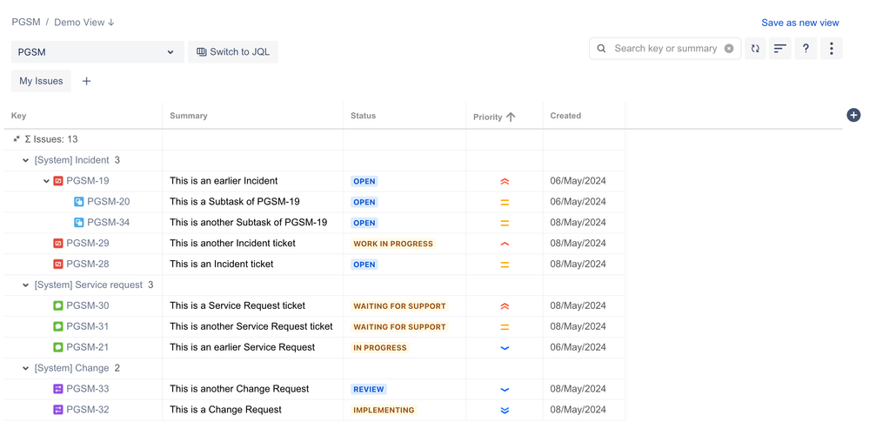Click the highest priority icon for PGSM-30

[505, 306]
